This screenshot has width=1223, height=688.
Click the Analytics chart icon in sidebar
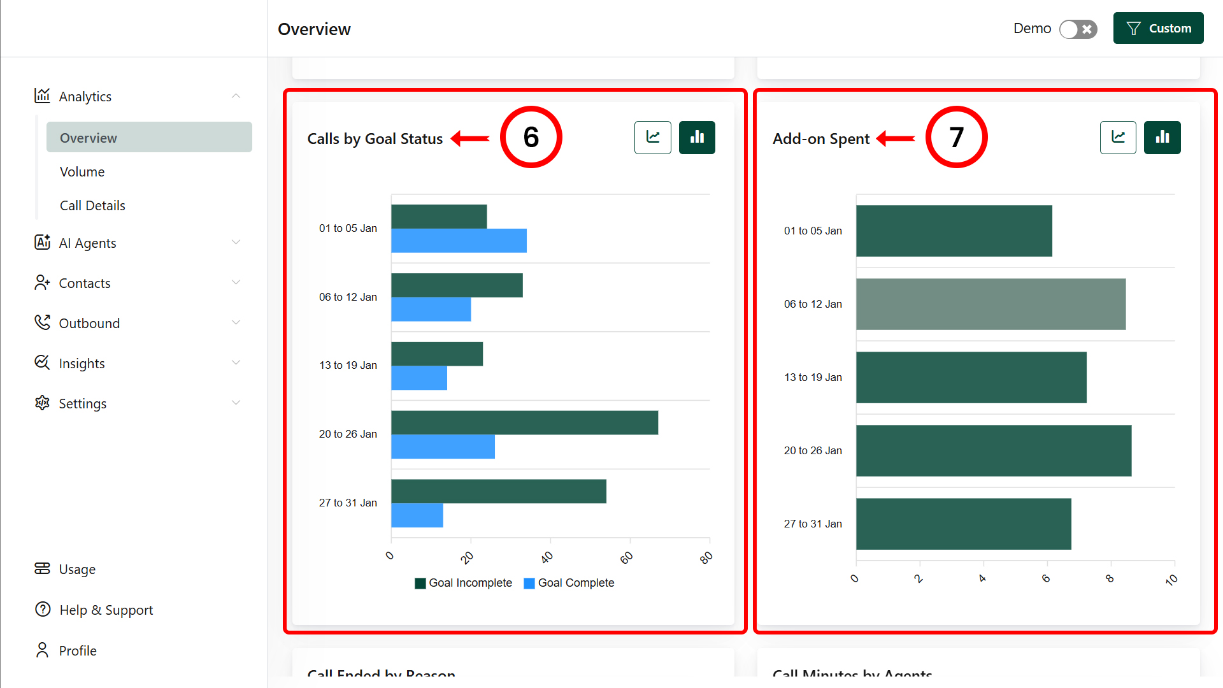[42, 96]
